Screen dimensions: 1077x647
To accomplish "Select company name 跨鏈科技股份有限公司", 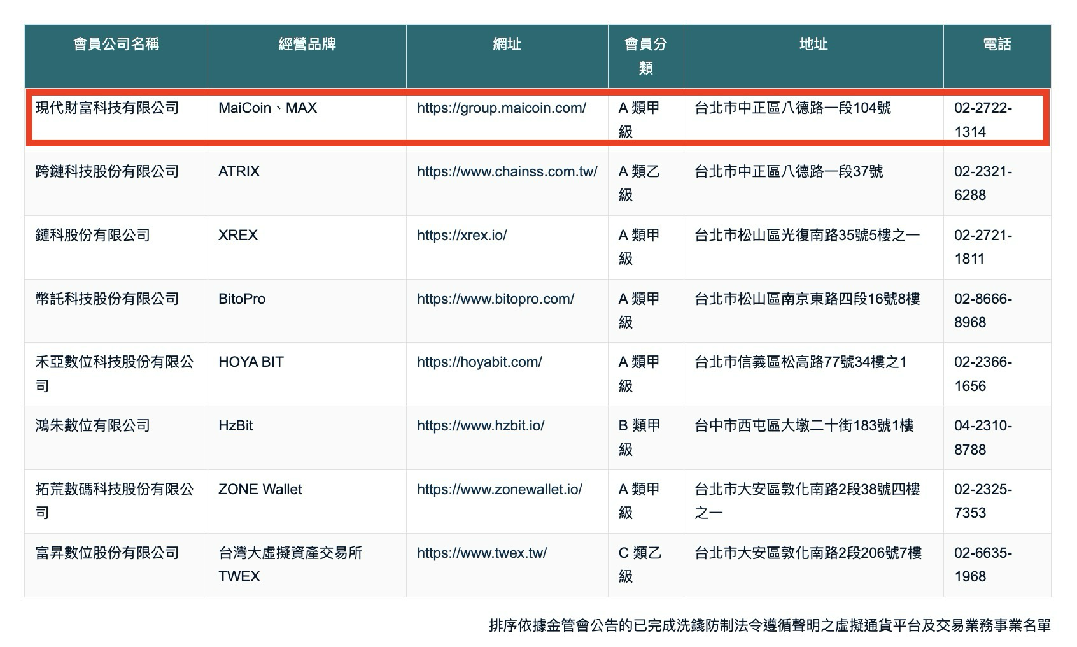I will [x=107, y=171].
